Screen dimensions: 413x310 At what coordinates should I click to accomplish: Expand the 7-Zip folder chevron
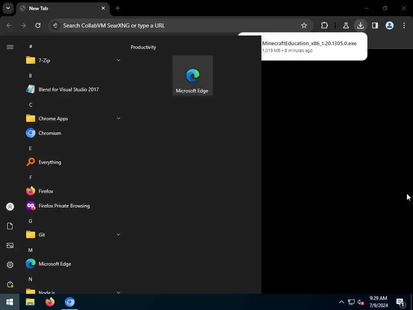119,60
